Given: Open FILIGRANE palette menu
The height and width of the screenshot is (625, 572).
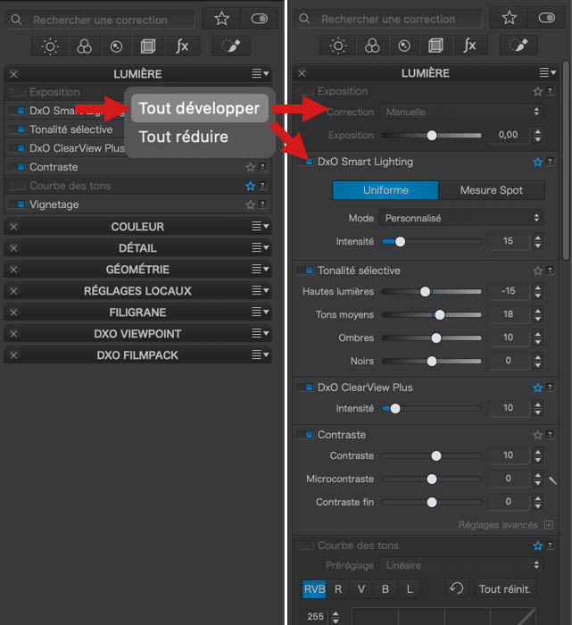Looking at the screenshot, I should (261, 312).
